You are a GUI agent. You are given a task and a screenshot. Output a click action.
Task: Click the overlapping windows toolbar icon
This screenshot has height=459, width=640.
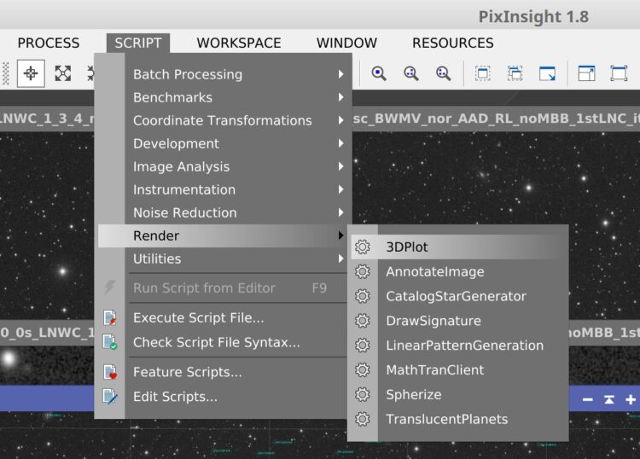[x=515, y=74]
